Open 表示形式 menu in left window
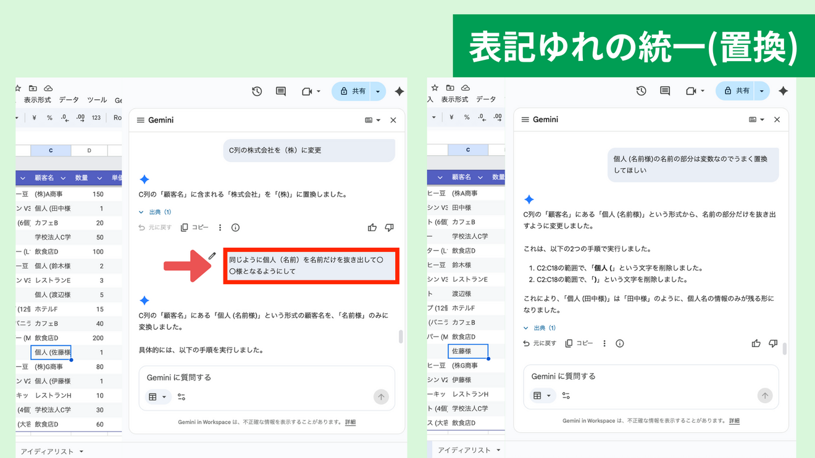Viewport: 815px width, 458px height. tap(38, 100)
